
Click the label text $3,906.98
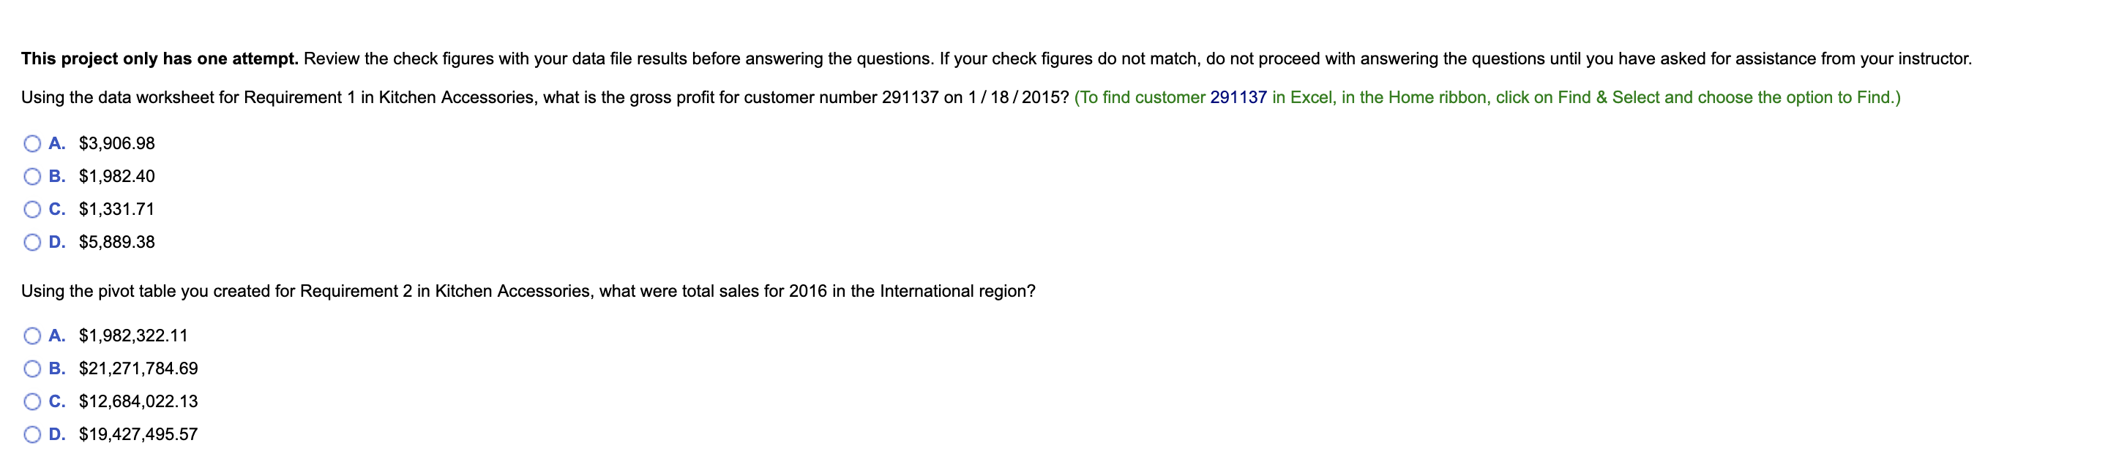tap(117, 143)
